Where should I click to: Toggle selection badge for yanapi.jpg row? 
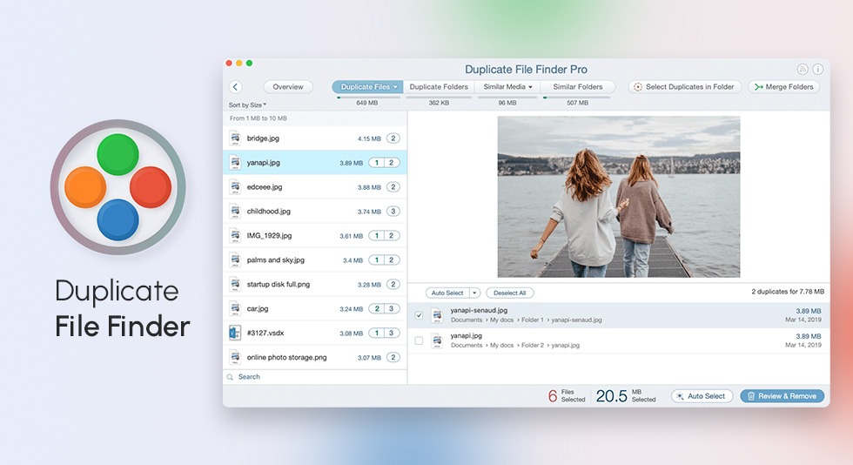(384, 162)
